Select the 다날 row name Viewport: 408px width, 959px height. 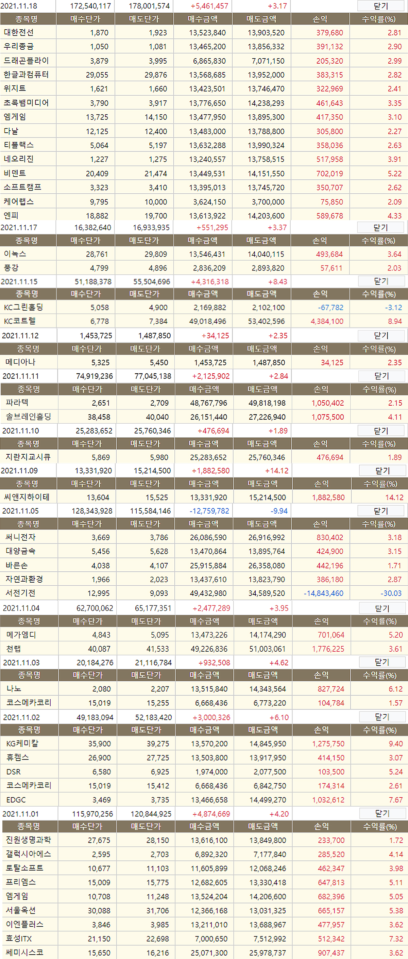pyautogui.click(x=11, y=131)
